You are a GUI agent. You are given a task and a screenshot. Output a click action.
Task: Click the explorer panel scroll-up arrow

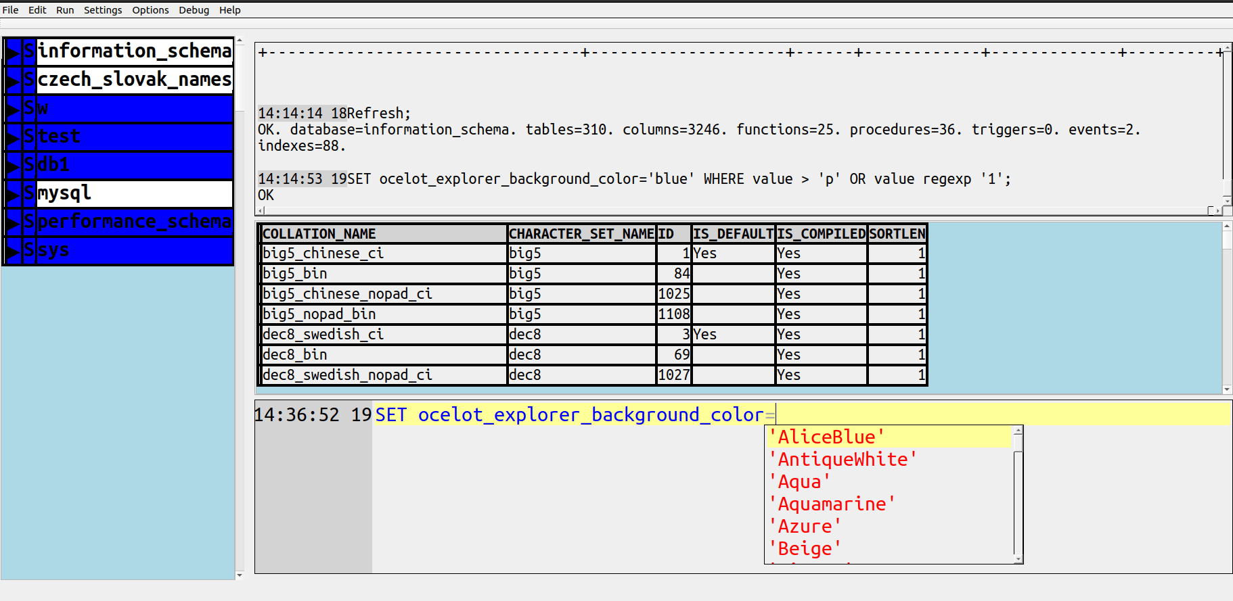[240, 41]
